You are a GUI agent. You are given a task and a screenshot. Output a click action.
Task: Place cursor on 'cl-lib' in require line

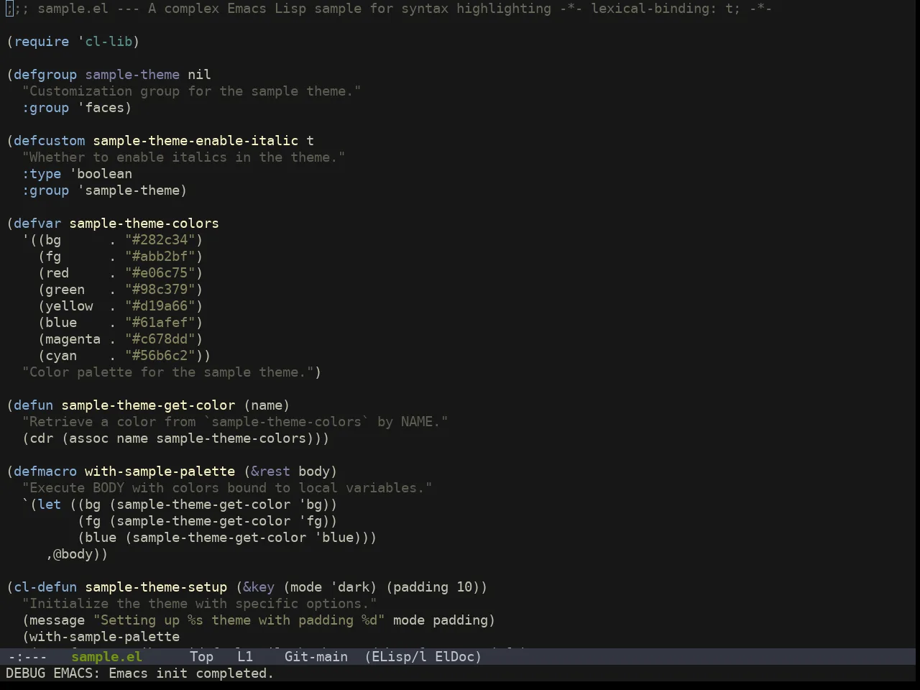[109, 42]
